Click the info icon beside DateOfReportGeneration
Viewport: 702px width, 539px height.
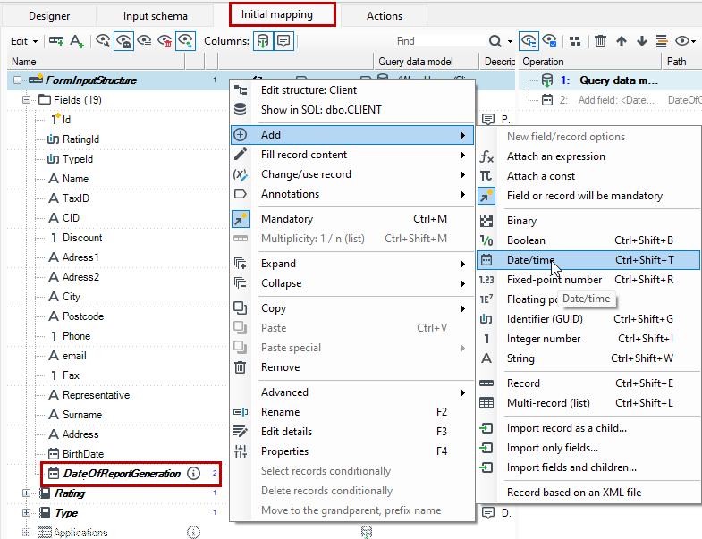(193, 473)
